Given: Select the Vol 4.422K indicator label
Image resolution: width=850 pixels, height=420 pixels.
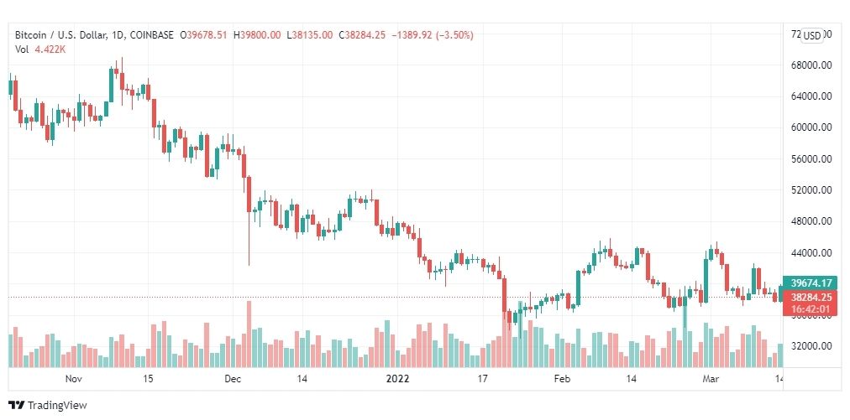Looking at the screenshot, I should pyautogui.click(x=39, y=49).
